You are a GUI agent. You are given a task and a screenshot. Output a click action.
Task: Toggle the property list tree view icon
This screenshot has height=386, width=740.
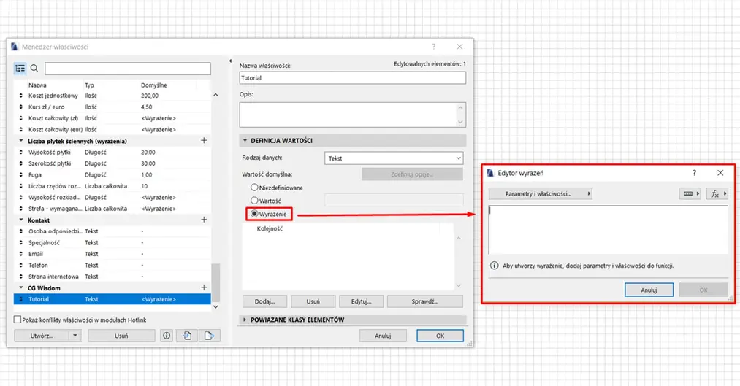point(20,69)
